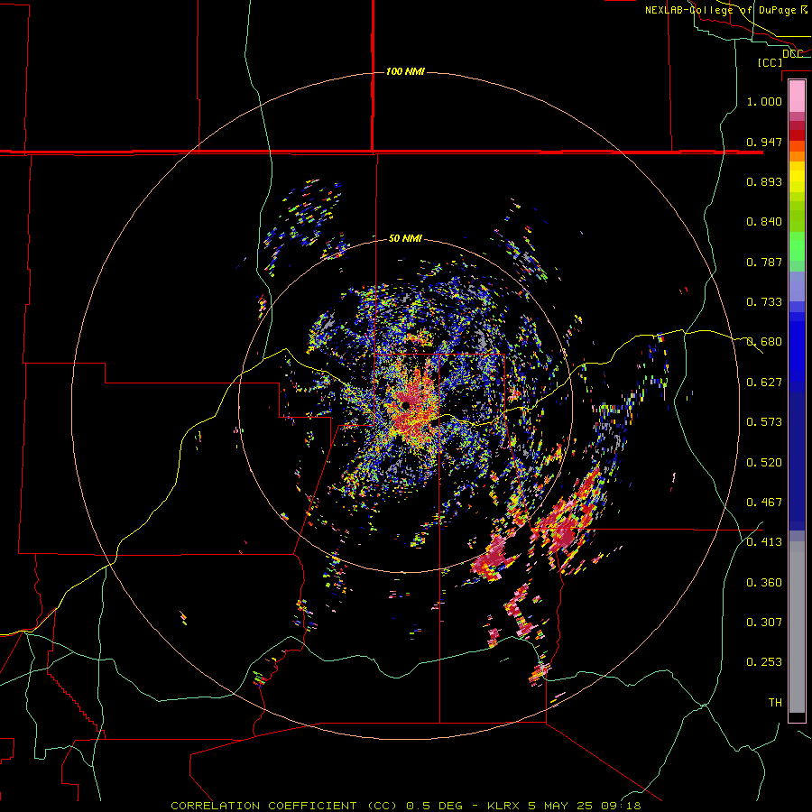The width and height of the screenshot is (812, 812).
Task: Select the 0.893 value on the scale
Action: [764, 181]
